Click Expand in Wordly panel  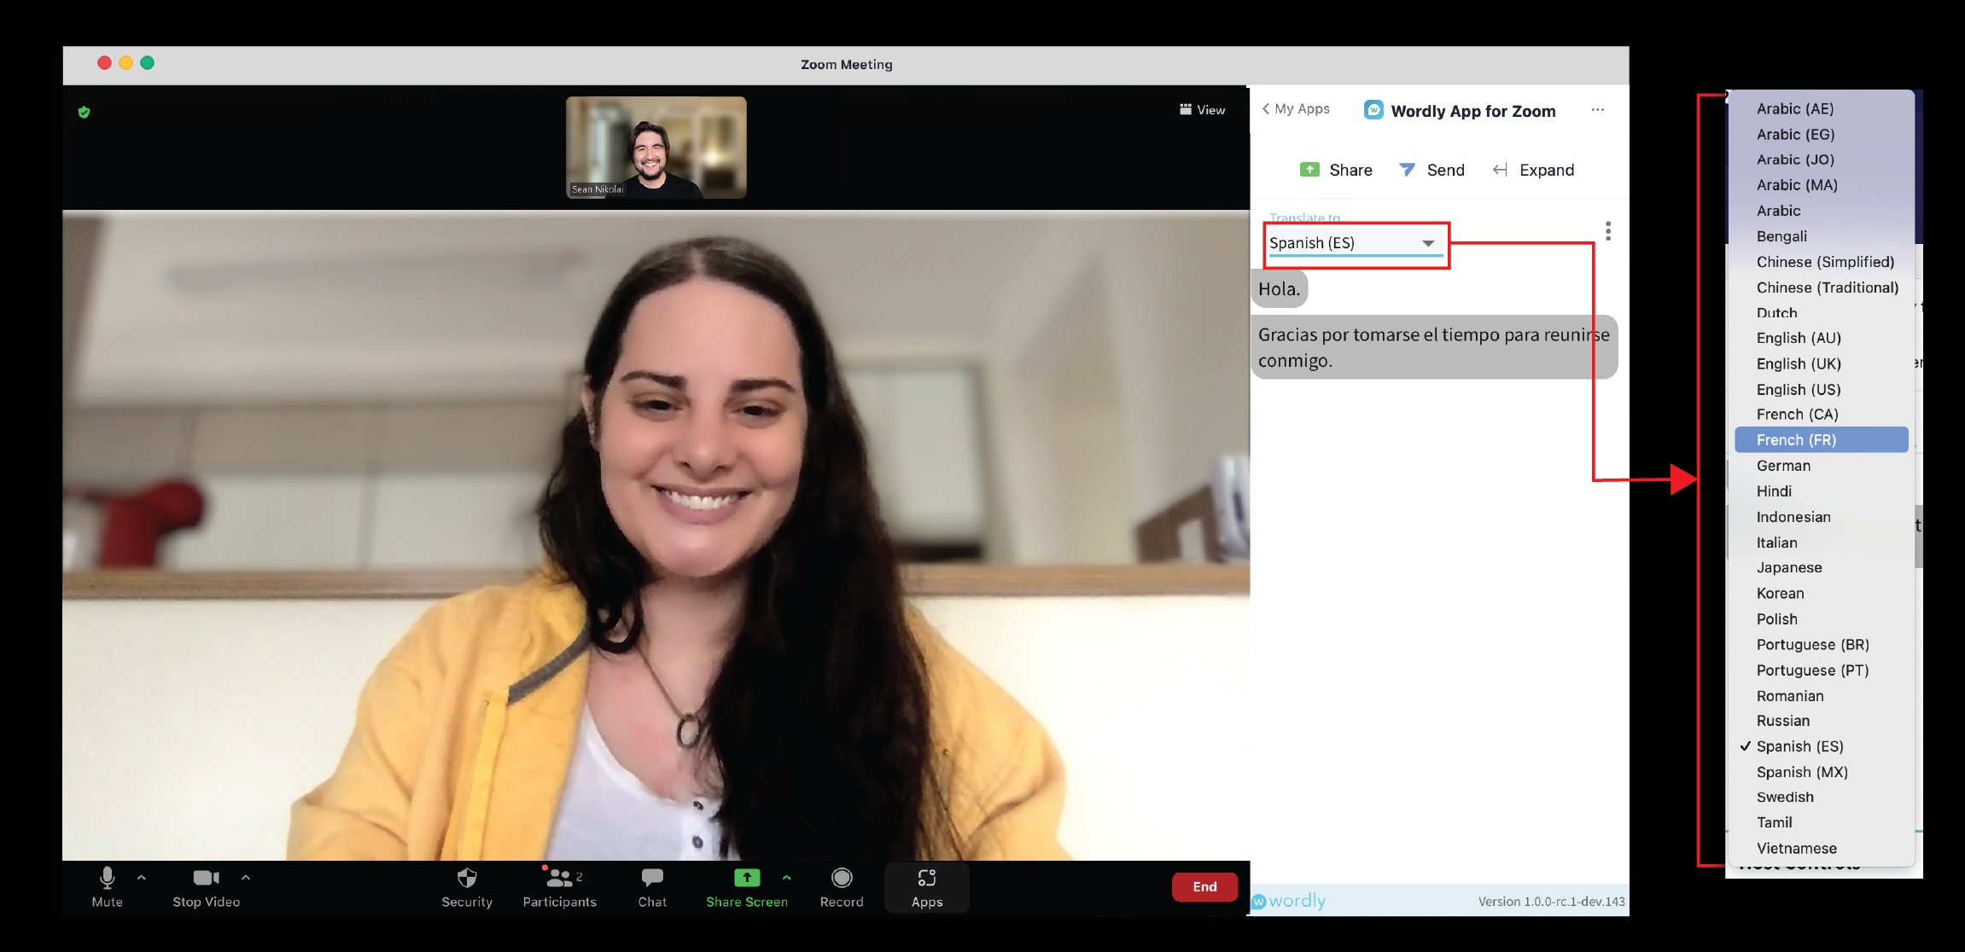(x=1533, y=170)
